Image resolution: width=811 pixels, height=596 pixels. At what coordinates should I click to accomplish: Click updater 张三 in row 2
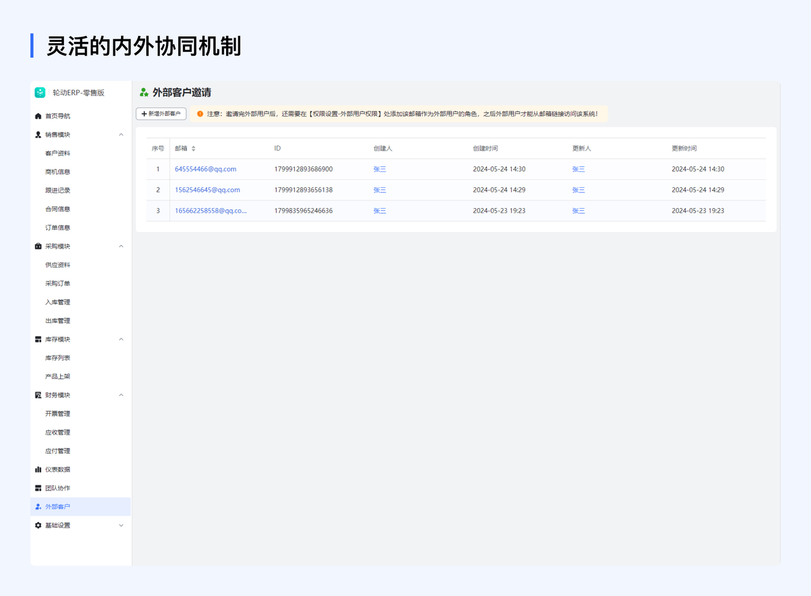(x=578, y=190)
